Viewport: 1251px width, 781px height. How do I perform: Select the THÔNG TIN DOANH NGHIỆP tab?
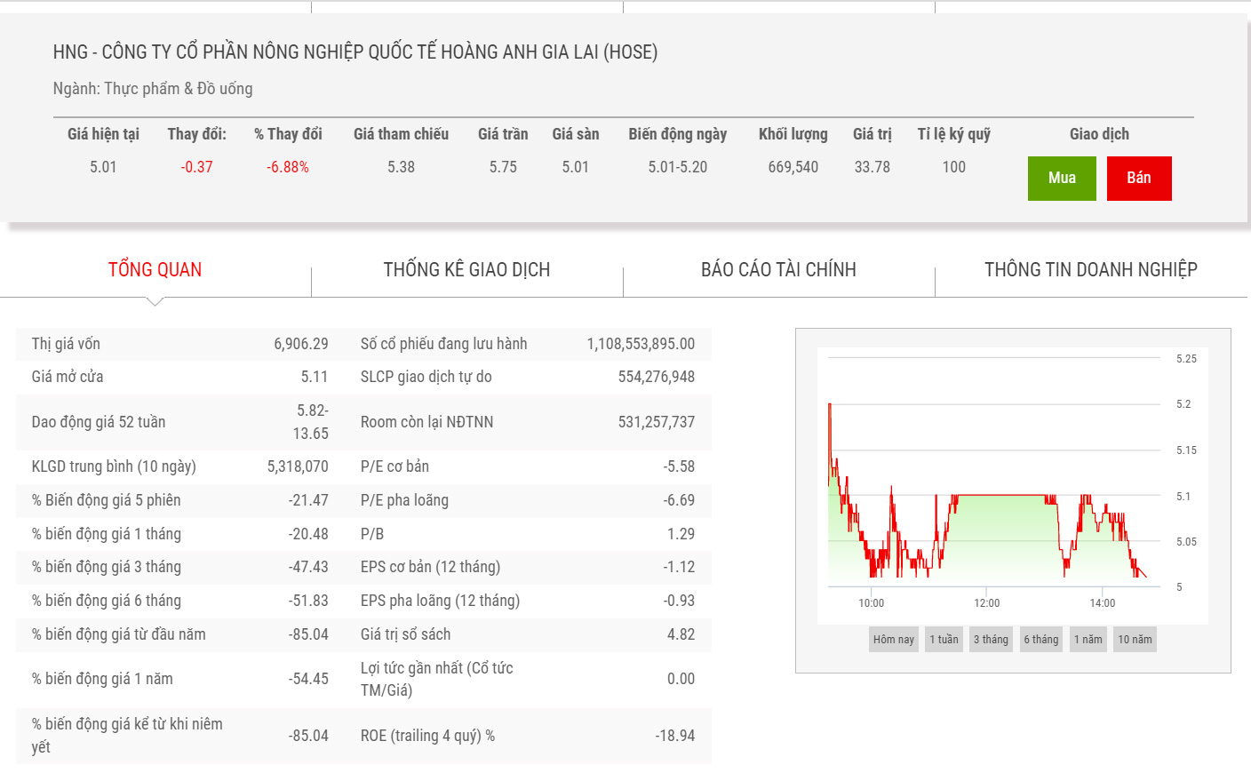click(1090, 270)
